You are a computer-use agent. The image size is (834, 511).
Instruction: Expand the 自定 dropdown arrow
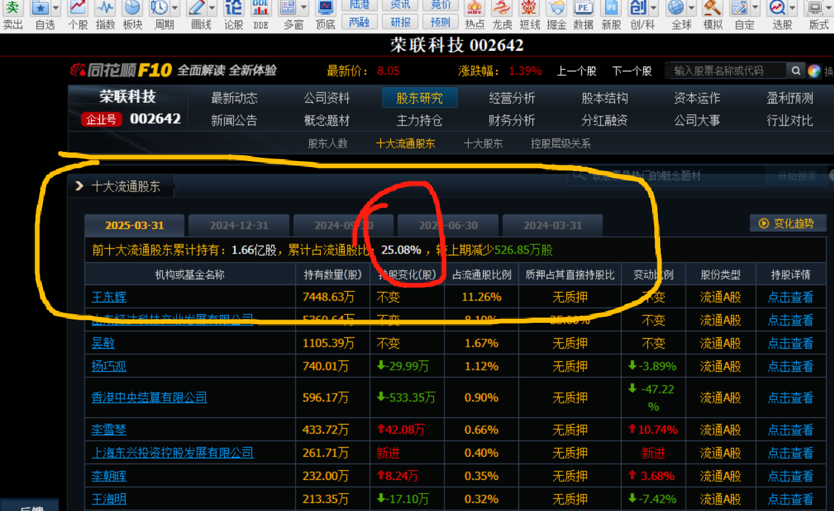click(754, 9)
